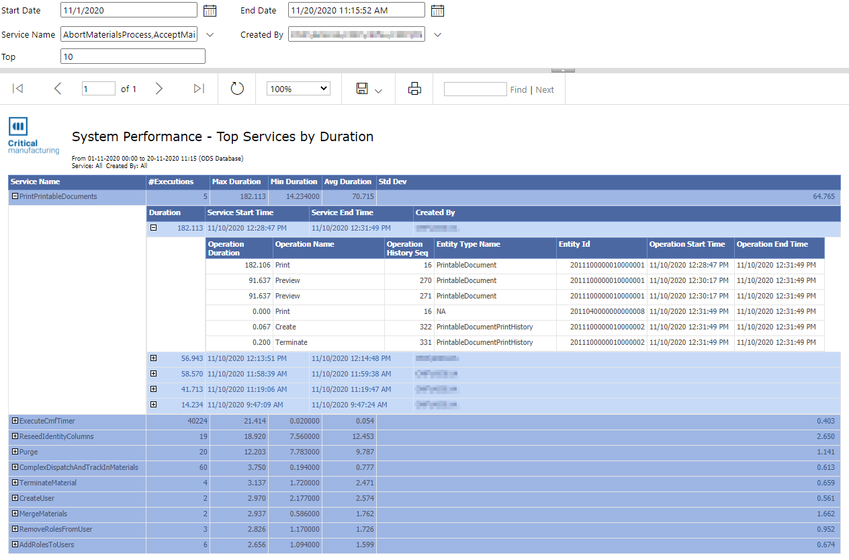Collapse the 182.113 duration detail row
This screenshot has height=560, width=849.
(153, 228)
